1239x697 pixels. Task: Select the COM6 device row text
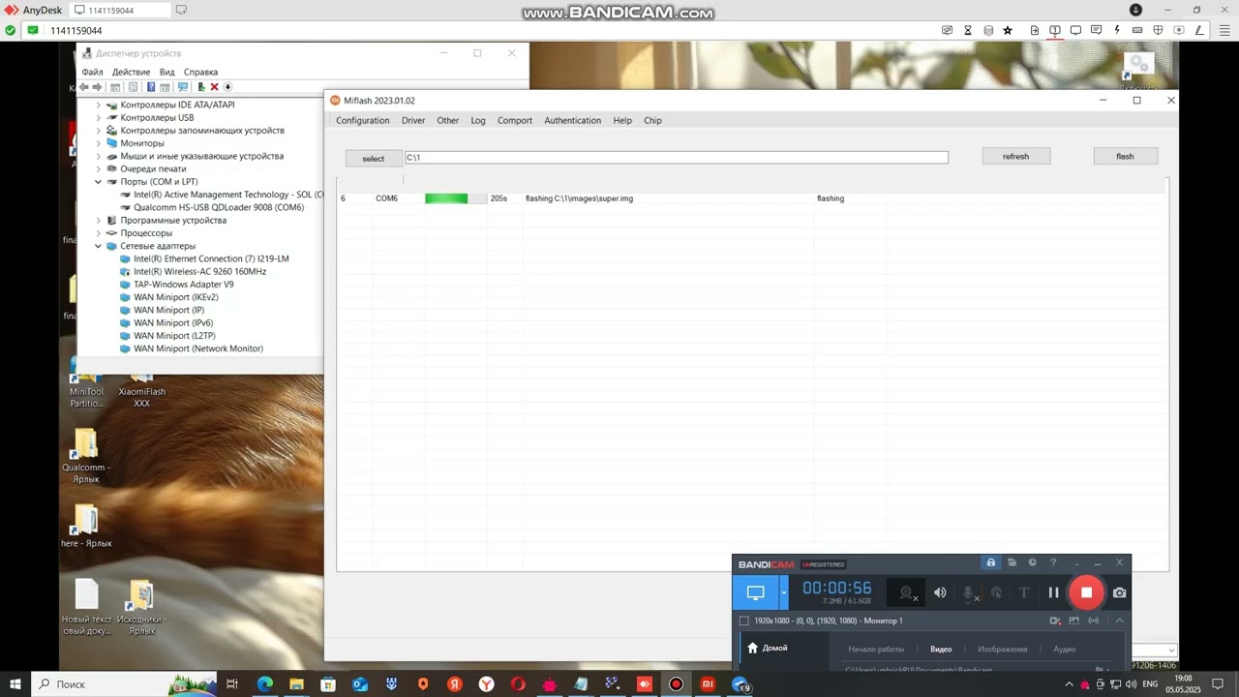(386, 198)
